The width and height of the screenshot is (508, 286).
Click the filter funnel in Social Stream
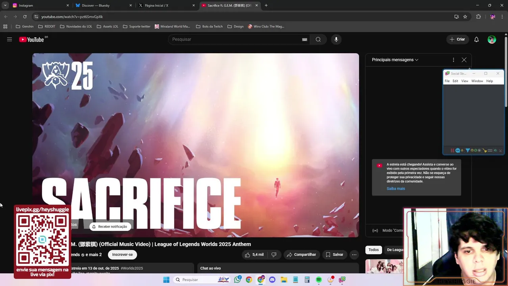468,151
